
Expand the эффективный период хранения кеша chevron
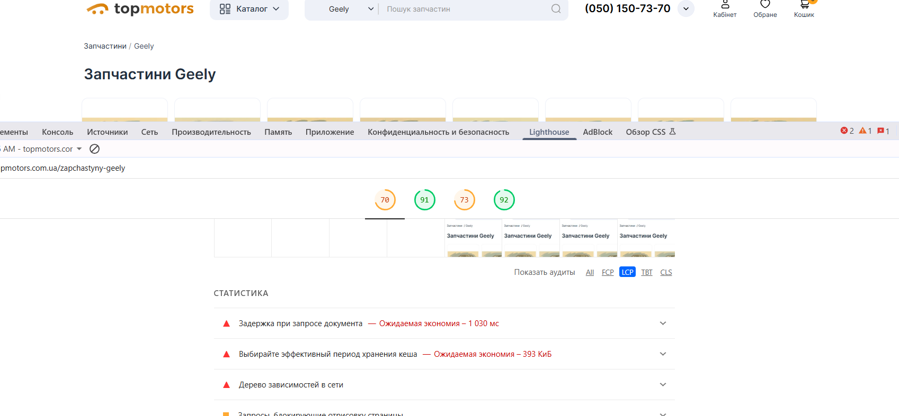(x=663, y=354)
